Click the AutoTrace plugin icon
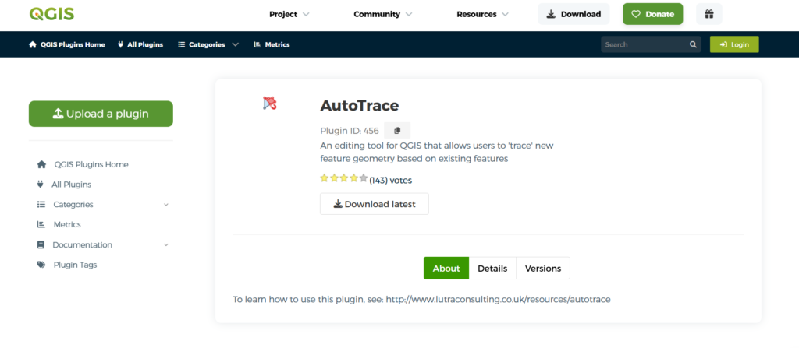Viewport: 799px width, 348px height. pos(269,104)
